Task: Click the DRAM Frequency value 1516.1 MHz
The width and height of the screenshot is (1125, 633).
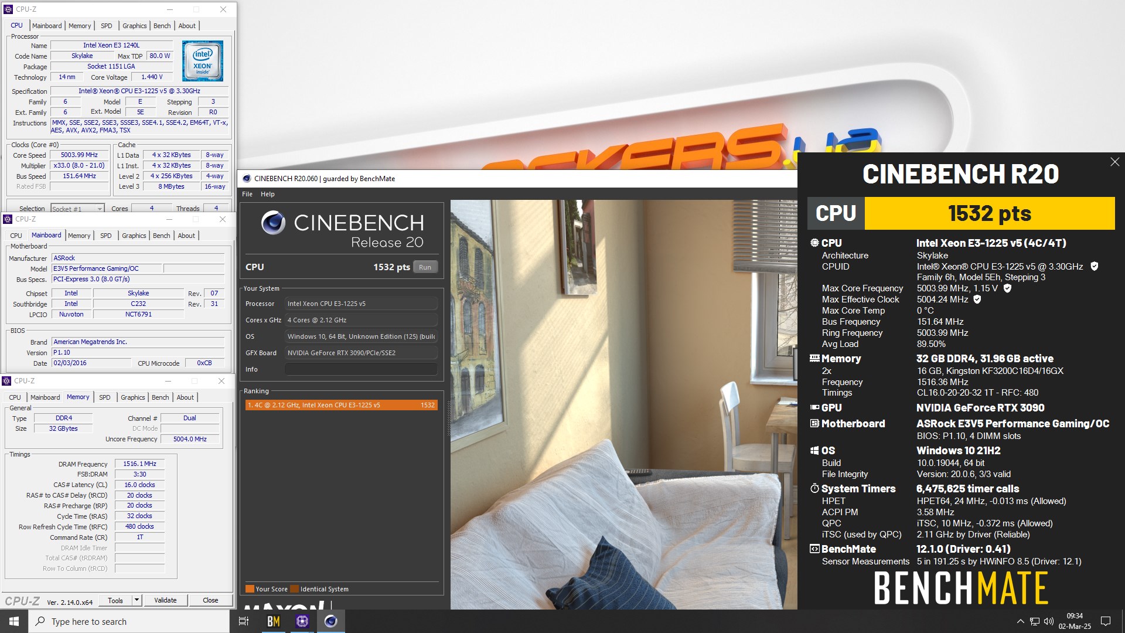Action: click(x=139, y=464)
